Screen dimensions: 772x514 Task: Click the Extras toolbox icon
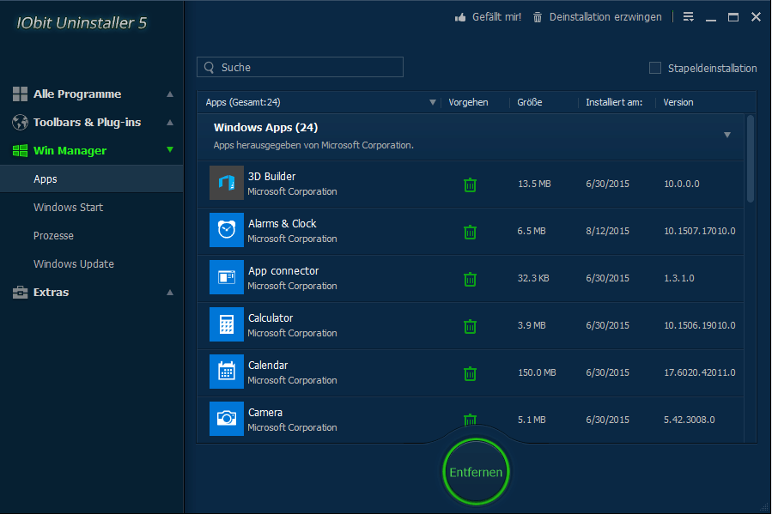(x=21, y=292)
